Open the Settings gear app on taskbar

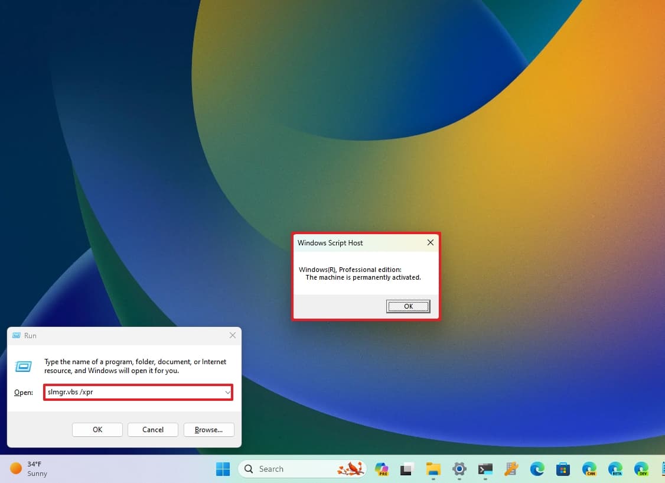(459, 469)
